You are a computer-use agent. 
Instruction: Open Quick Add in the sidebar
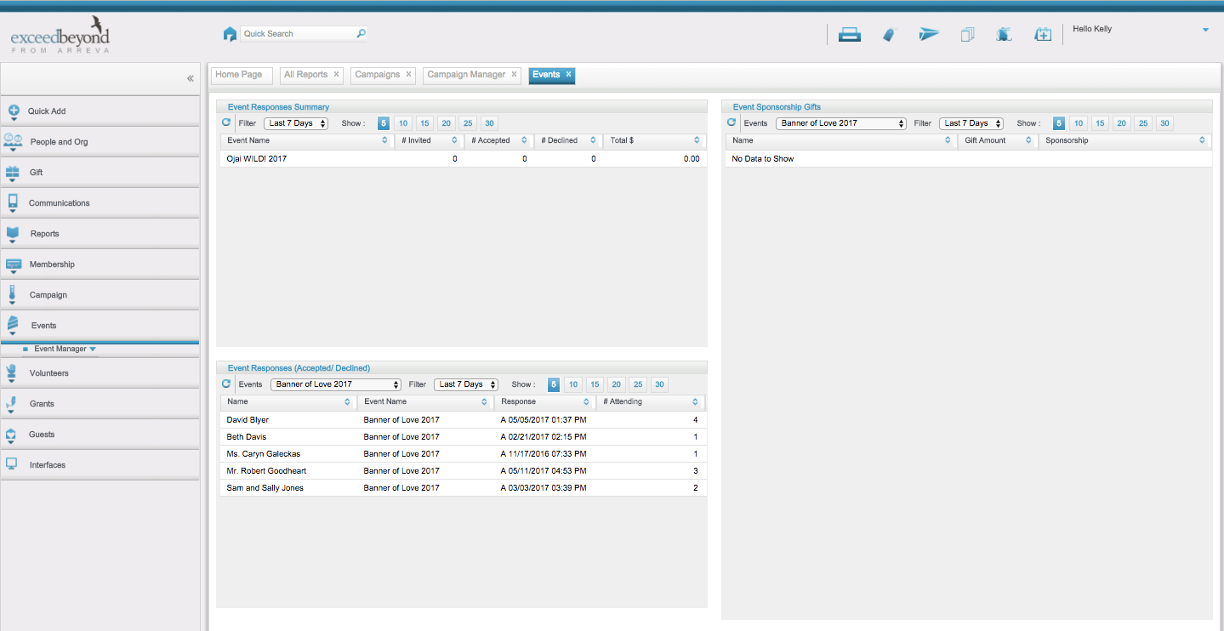click(x=100, y=111)
